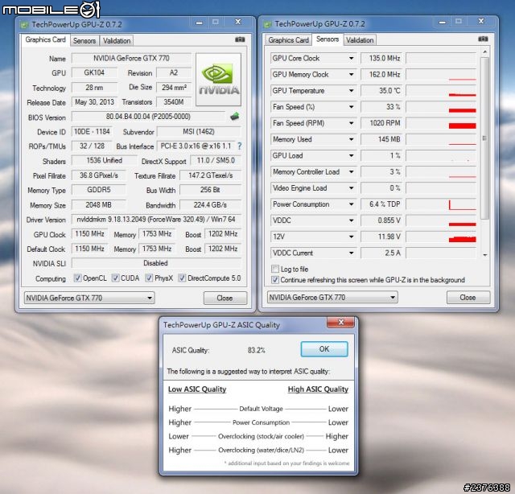This screenshot has width=515, height=494.
Task: Toggle the PhysX checkbox
Action: coord(149,278)
